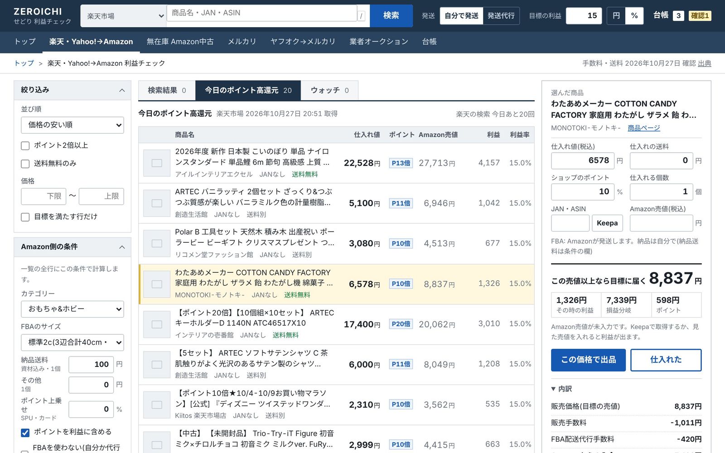Viewport: 725px width, 453px height.
Task: Click the 仕入れ値(税込) input field
Action: click(583, 161)
